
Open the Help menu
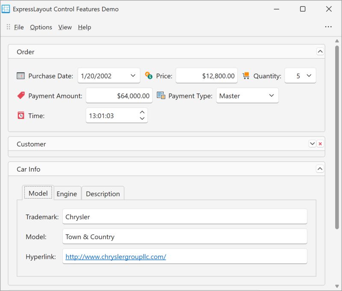pos(85,27)
